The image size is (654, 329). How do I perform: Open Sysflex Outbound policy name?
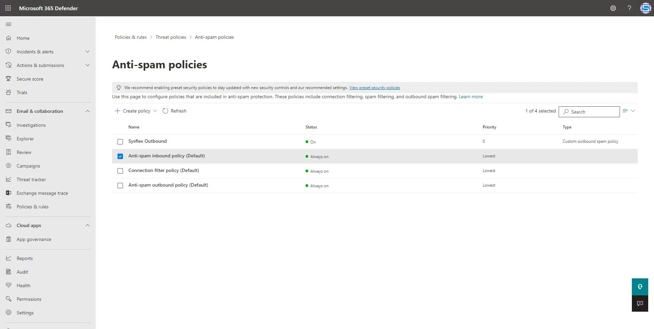pyautogui.click(x=147, y=141)
